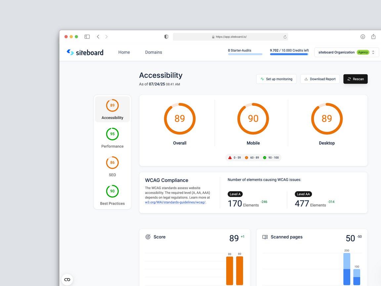Open the siteboard Organization dropdown
Screen dimensions: 381x286
pos(346,52)
